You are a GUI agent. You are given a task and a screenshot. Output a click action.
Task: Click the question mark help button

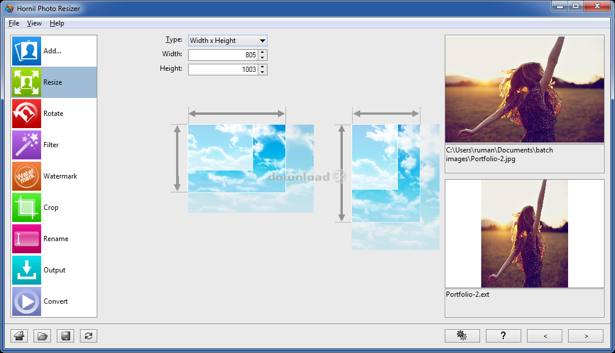504,336
